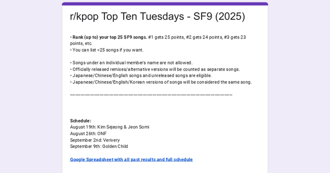The height and width of the screenshot is (173, 330).
Task: Click the "#1 gets 25 points" text
Action: coord(166,37)
